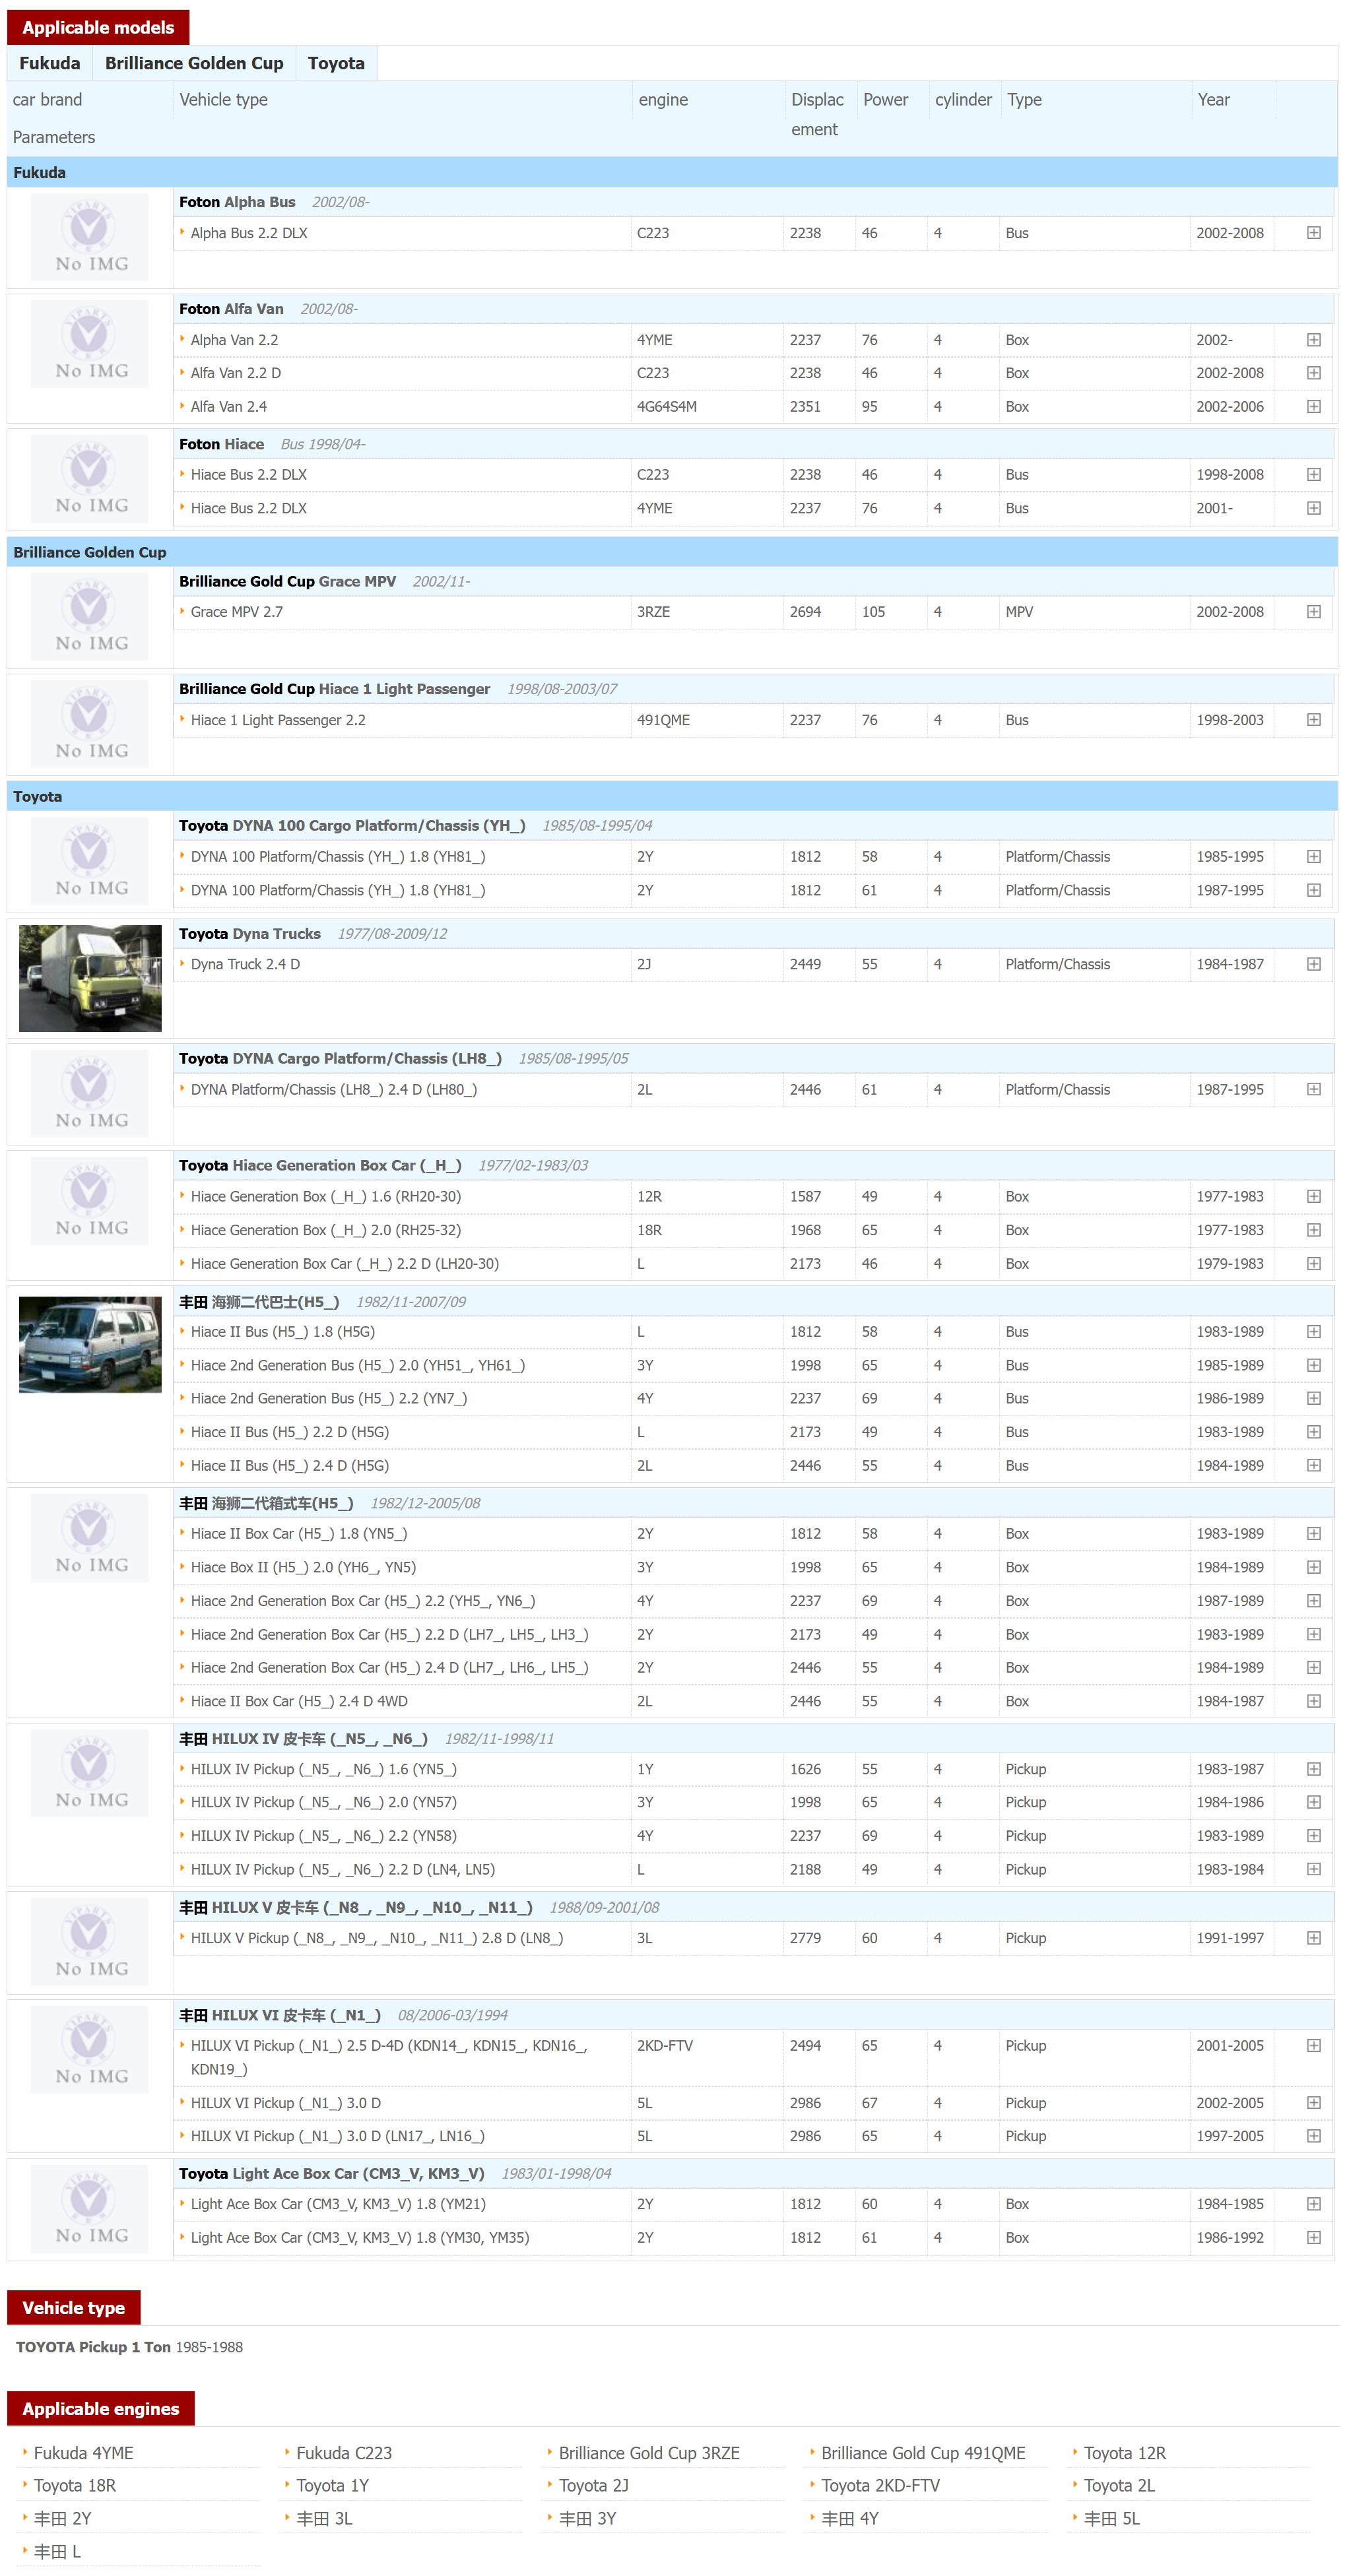
Task: Expand the HILUX VI Pickup 2.5 D-4D row
Action: coord(1313,2046)
